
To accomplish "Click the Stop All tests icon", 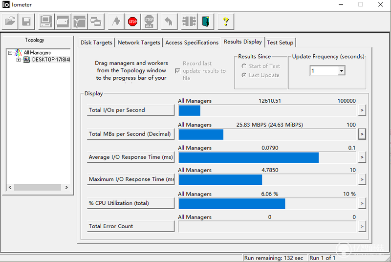I will coord(149,22).
